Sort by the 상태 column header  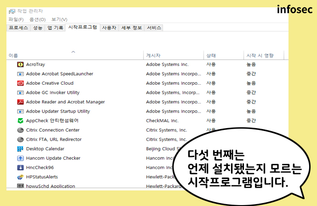[x=224, y=55]
